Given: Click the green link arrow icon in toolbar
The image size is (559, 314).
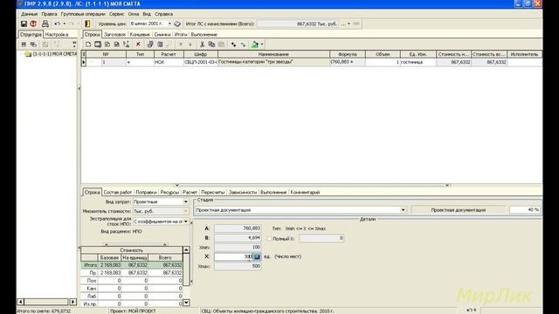Looking at the screenshot, I should point(243,44).
